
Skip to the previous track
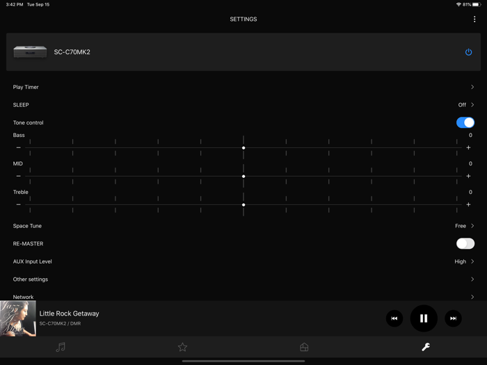point(394,318)
